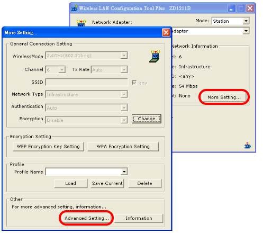Toggle the SSID 'any' checkbox
Image resolution: width=263 pixels, height=233 pixels.
pyautogui.click(x=134, y=83)
